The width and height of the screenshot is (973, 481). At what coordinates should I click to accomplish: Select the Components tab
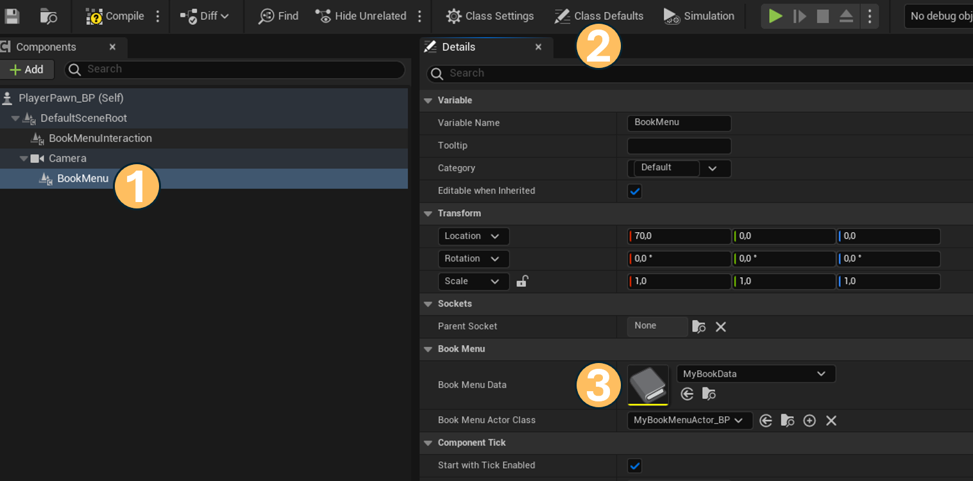pyautogui.click(x=46, y=47)
